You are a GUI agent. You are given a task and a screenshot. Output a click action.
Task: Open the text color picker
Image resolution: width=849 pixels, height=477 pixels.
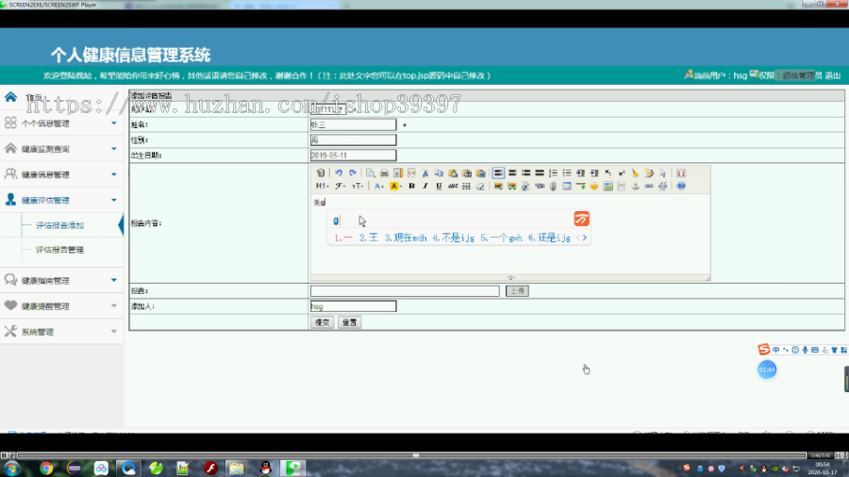point(379,186)
